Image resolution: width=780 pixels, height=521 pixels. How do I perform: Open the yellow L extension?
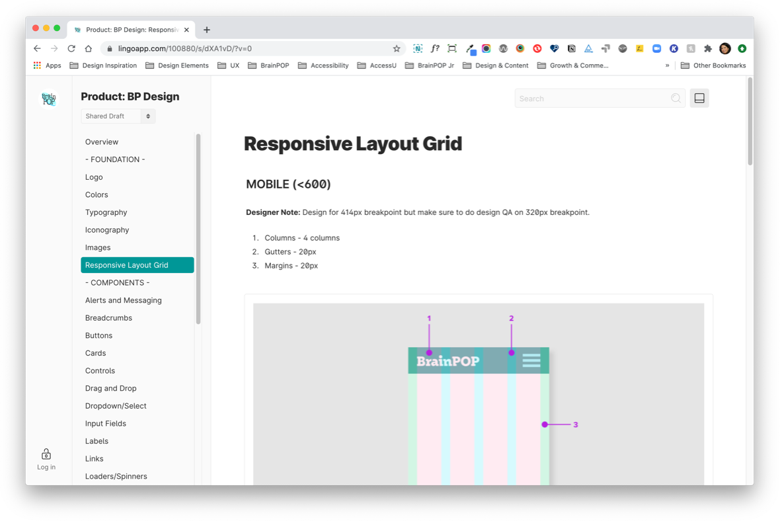point(640,48)
